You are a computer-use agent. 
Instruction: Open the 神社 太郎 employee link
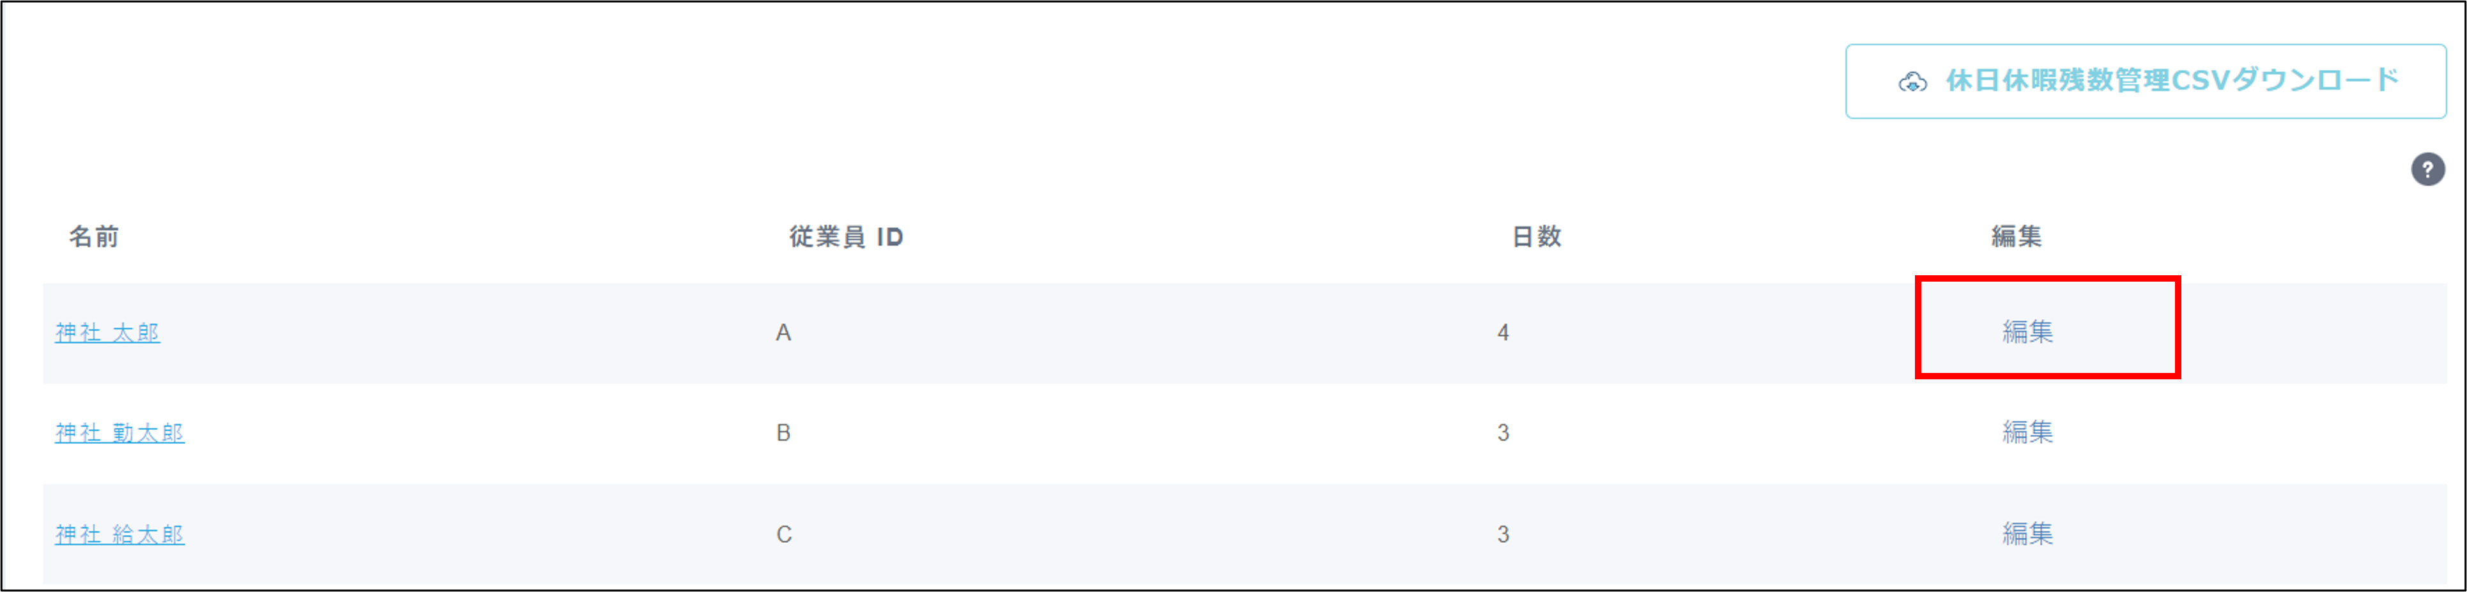point(107,332)
